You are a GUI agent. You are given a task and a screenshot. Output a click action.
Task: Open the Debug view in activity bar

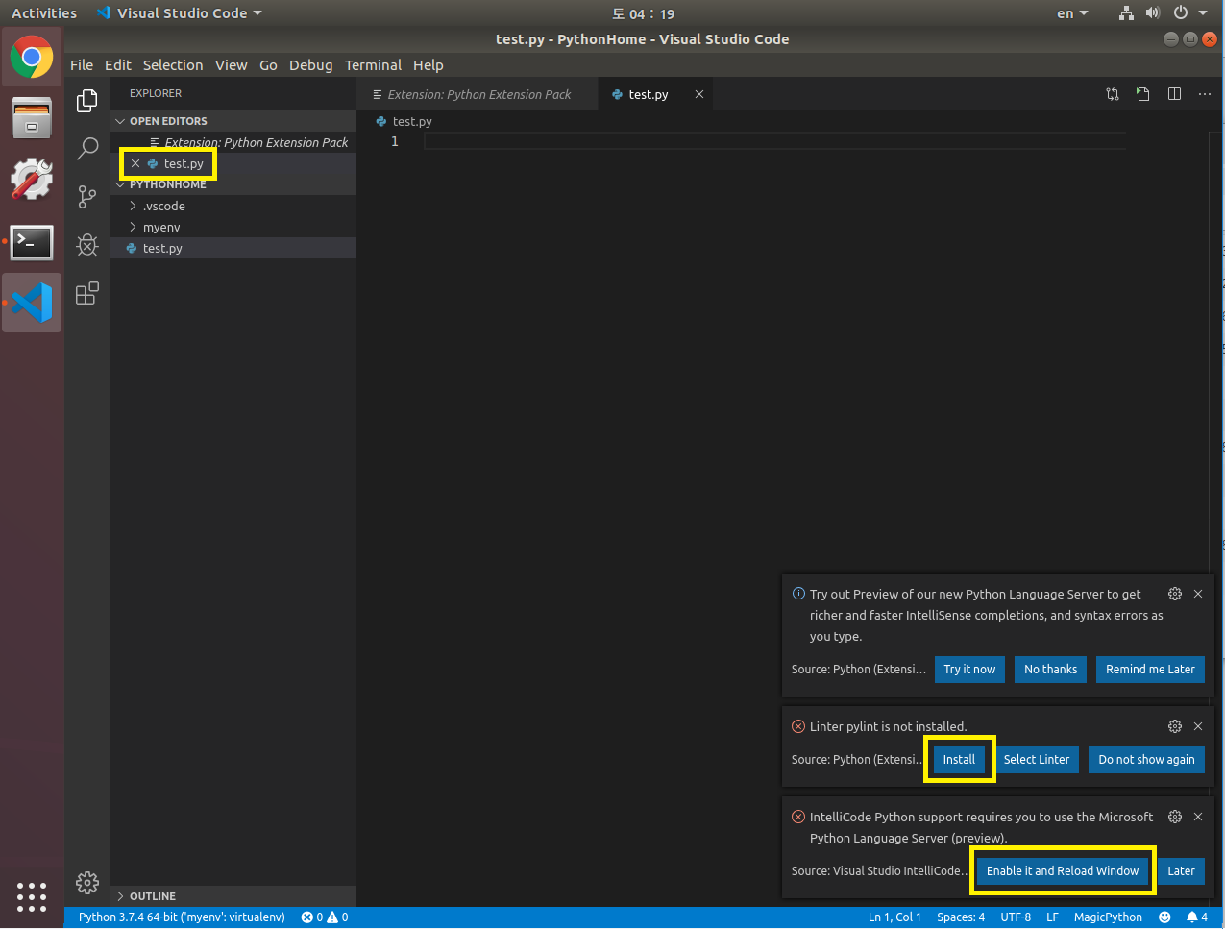[x=87, y=245]
